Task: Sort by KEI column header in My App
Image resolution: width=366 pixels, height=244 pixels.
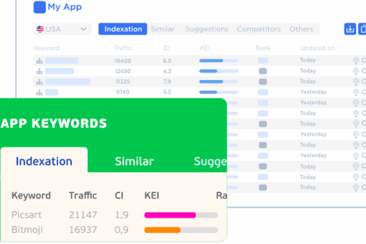Action: 205,48
